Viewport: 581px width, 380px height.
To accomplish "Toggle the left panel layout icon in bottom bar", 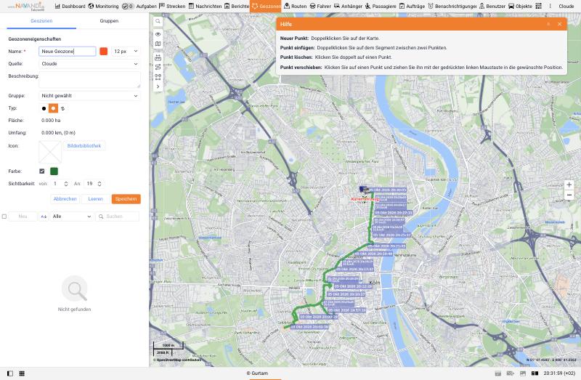I will point(10,373).
